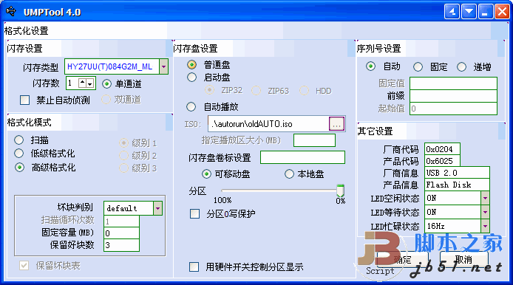This screenshot has height=285, width=513.
Task: Click the 前缀 prefix input field
Action: [x=453, y=96]
